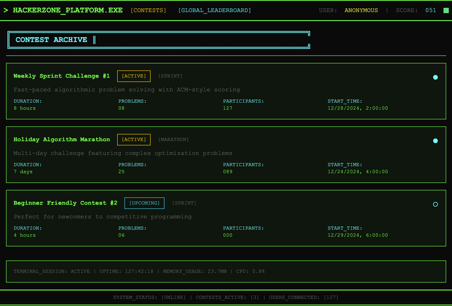
Task: Click the HACKERZONE_PLATFORM.EXE title
Action: pyautogui.click(x=68, y=10)
